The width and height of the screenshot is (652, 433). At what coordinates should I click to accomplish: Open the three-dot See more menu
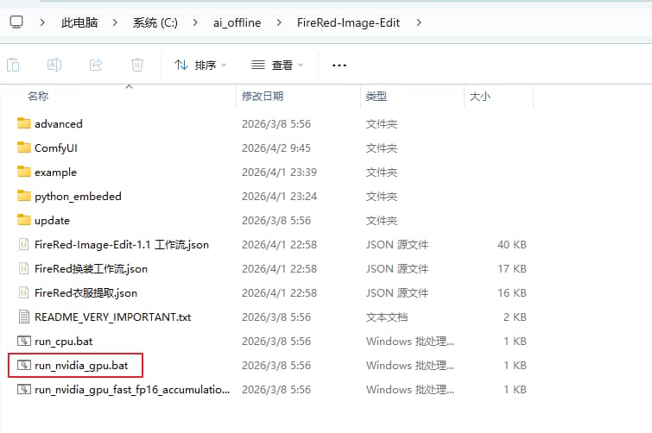click(339, 66)
